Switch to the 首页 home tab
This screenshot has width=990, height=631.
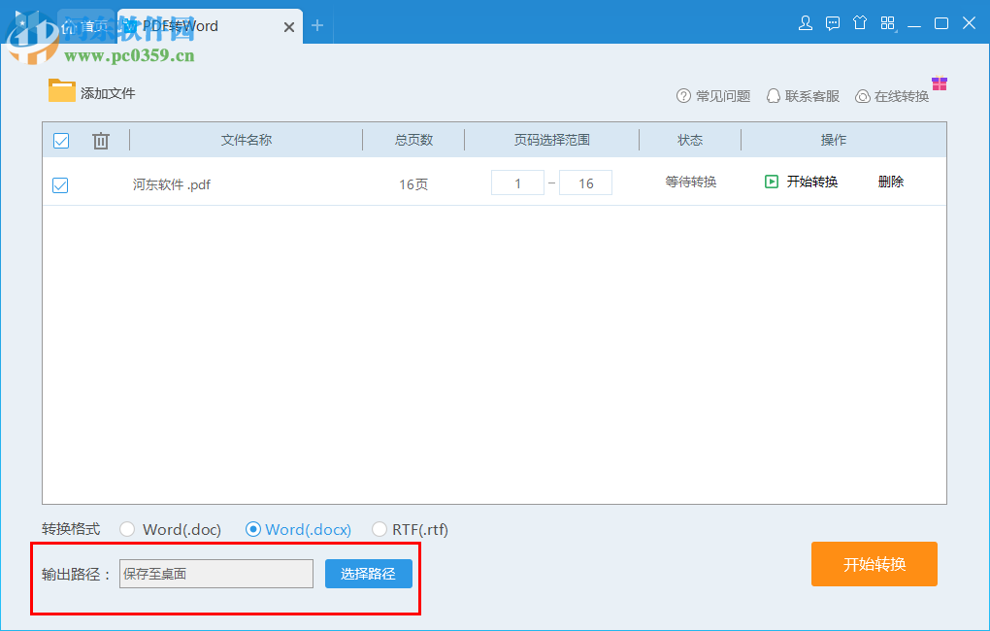tap(86, 26)
